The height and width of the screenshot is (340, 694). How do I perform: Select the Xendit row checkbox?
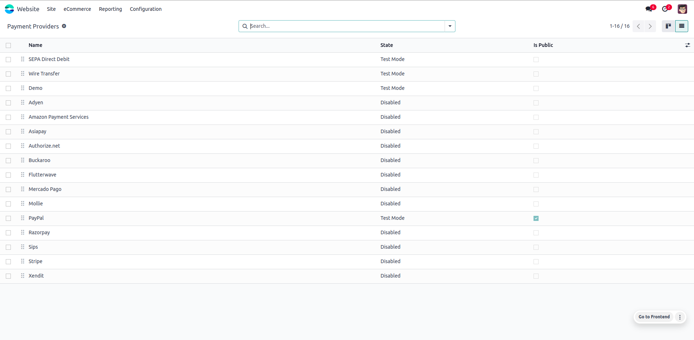[x=8, y=276]
